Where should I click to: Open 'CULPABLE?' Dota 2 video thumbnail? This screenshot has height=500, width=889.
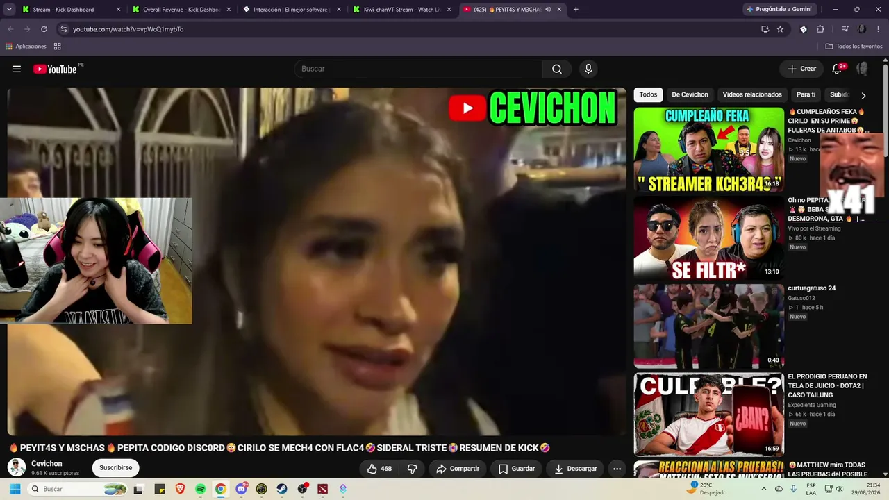click(708, 415)
